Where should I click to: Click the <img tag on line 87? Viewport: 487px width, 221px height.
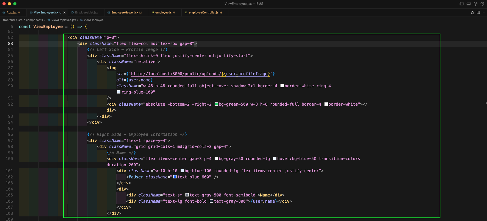pos(111,68)
